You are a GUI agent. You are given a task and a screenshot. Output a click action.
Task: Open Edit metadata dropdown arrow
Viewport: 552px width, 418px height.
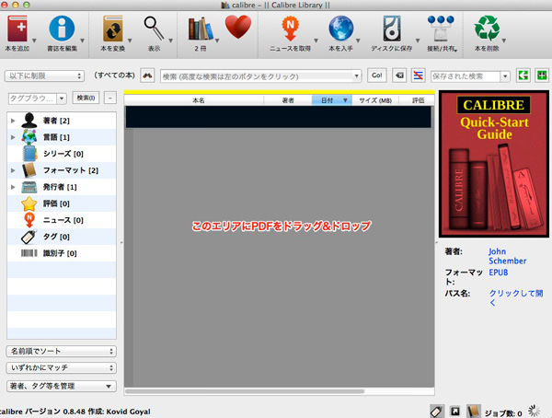82,41
